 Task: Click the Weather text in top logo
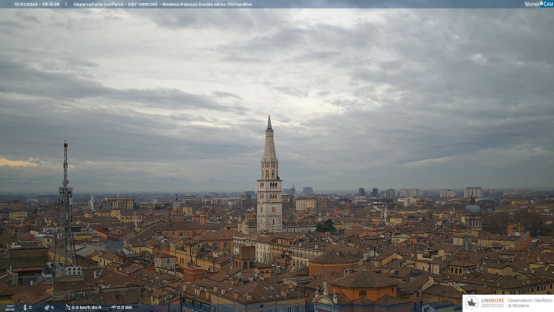532,4
